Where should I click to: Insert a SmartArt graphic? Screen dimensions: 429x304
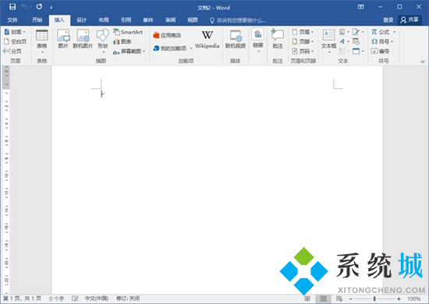coord(128,32)
